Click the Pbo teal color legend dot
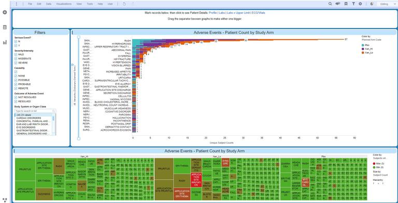The height and width of the screenshot is (203, 398). (x=363, y=45)
